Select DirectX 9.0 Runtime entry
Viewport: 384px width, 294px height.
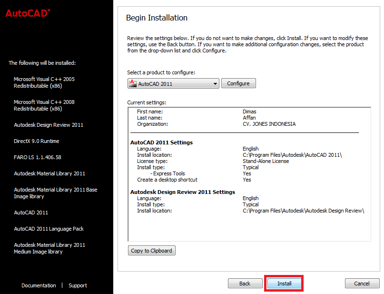pos(37,141)
